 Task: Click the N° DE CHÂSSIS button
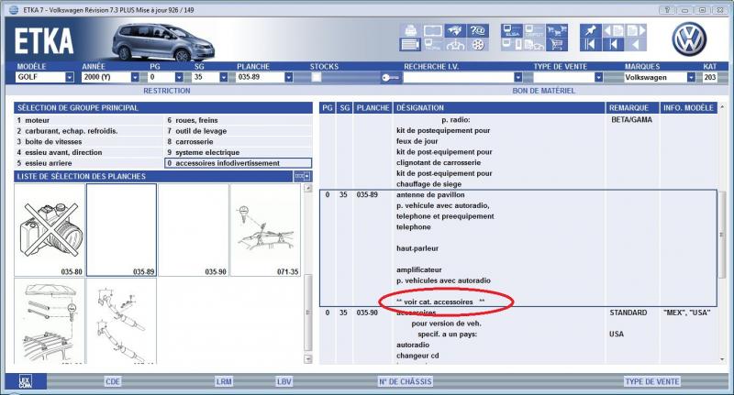coord(406,381)
